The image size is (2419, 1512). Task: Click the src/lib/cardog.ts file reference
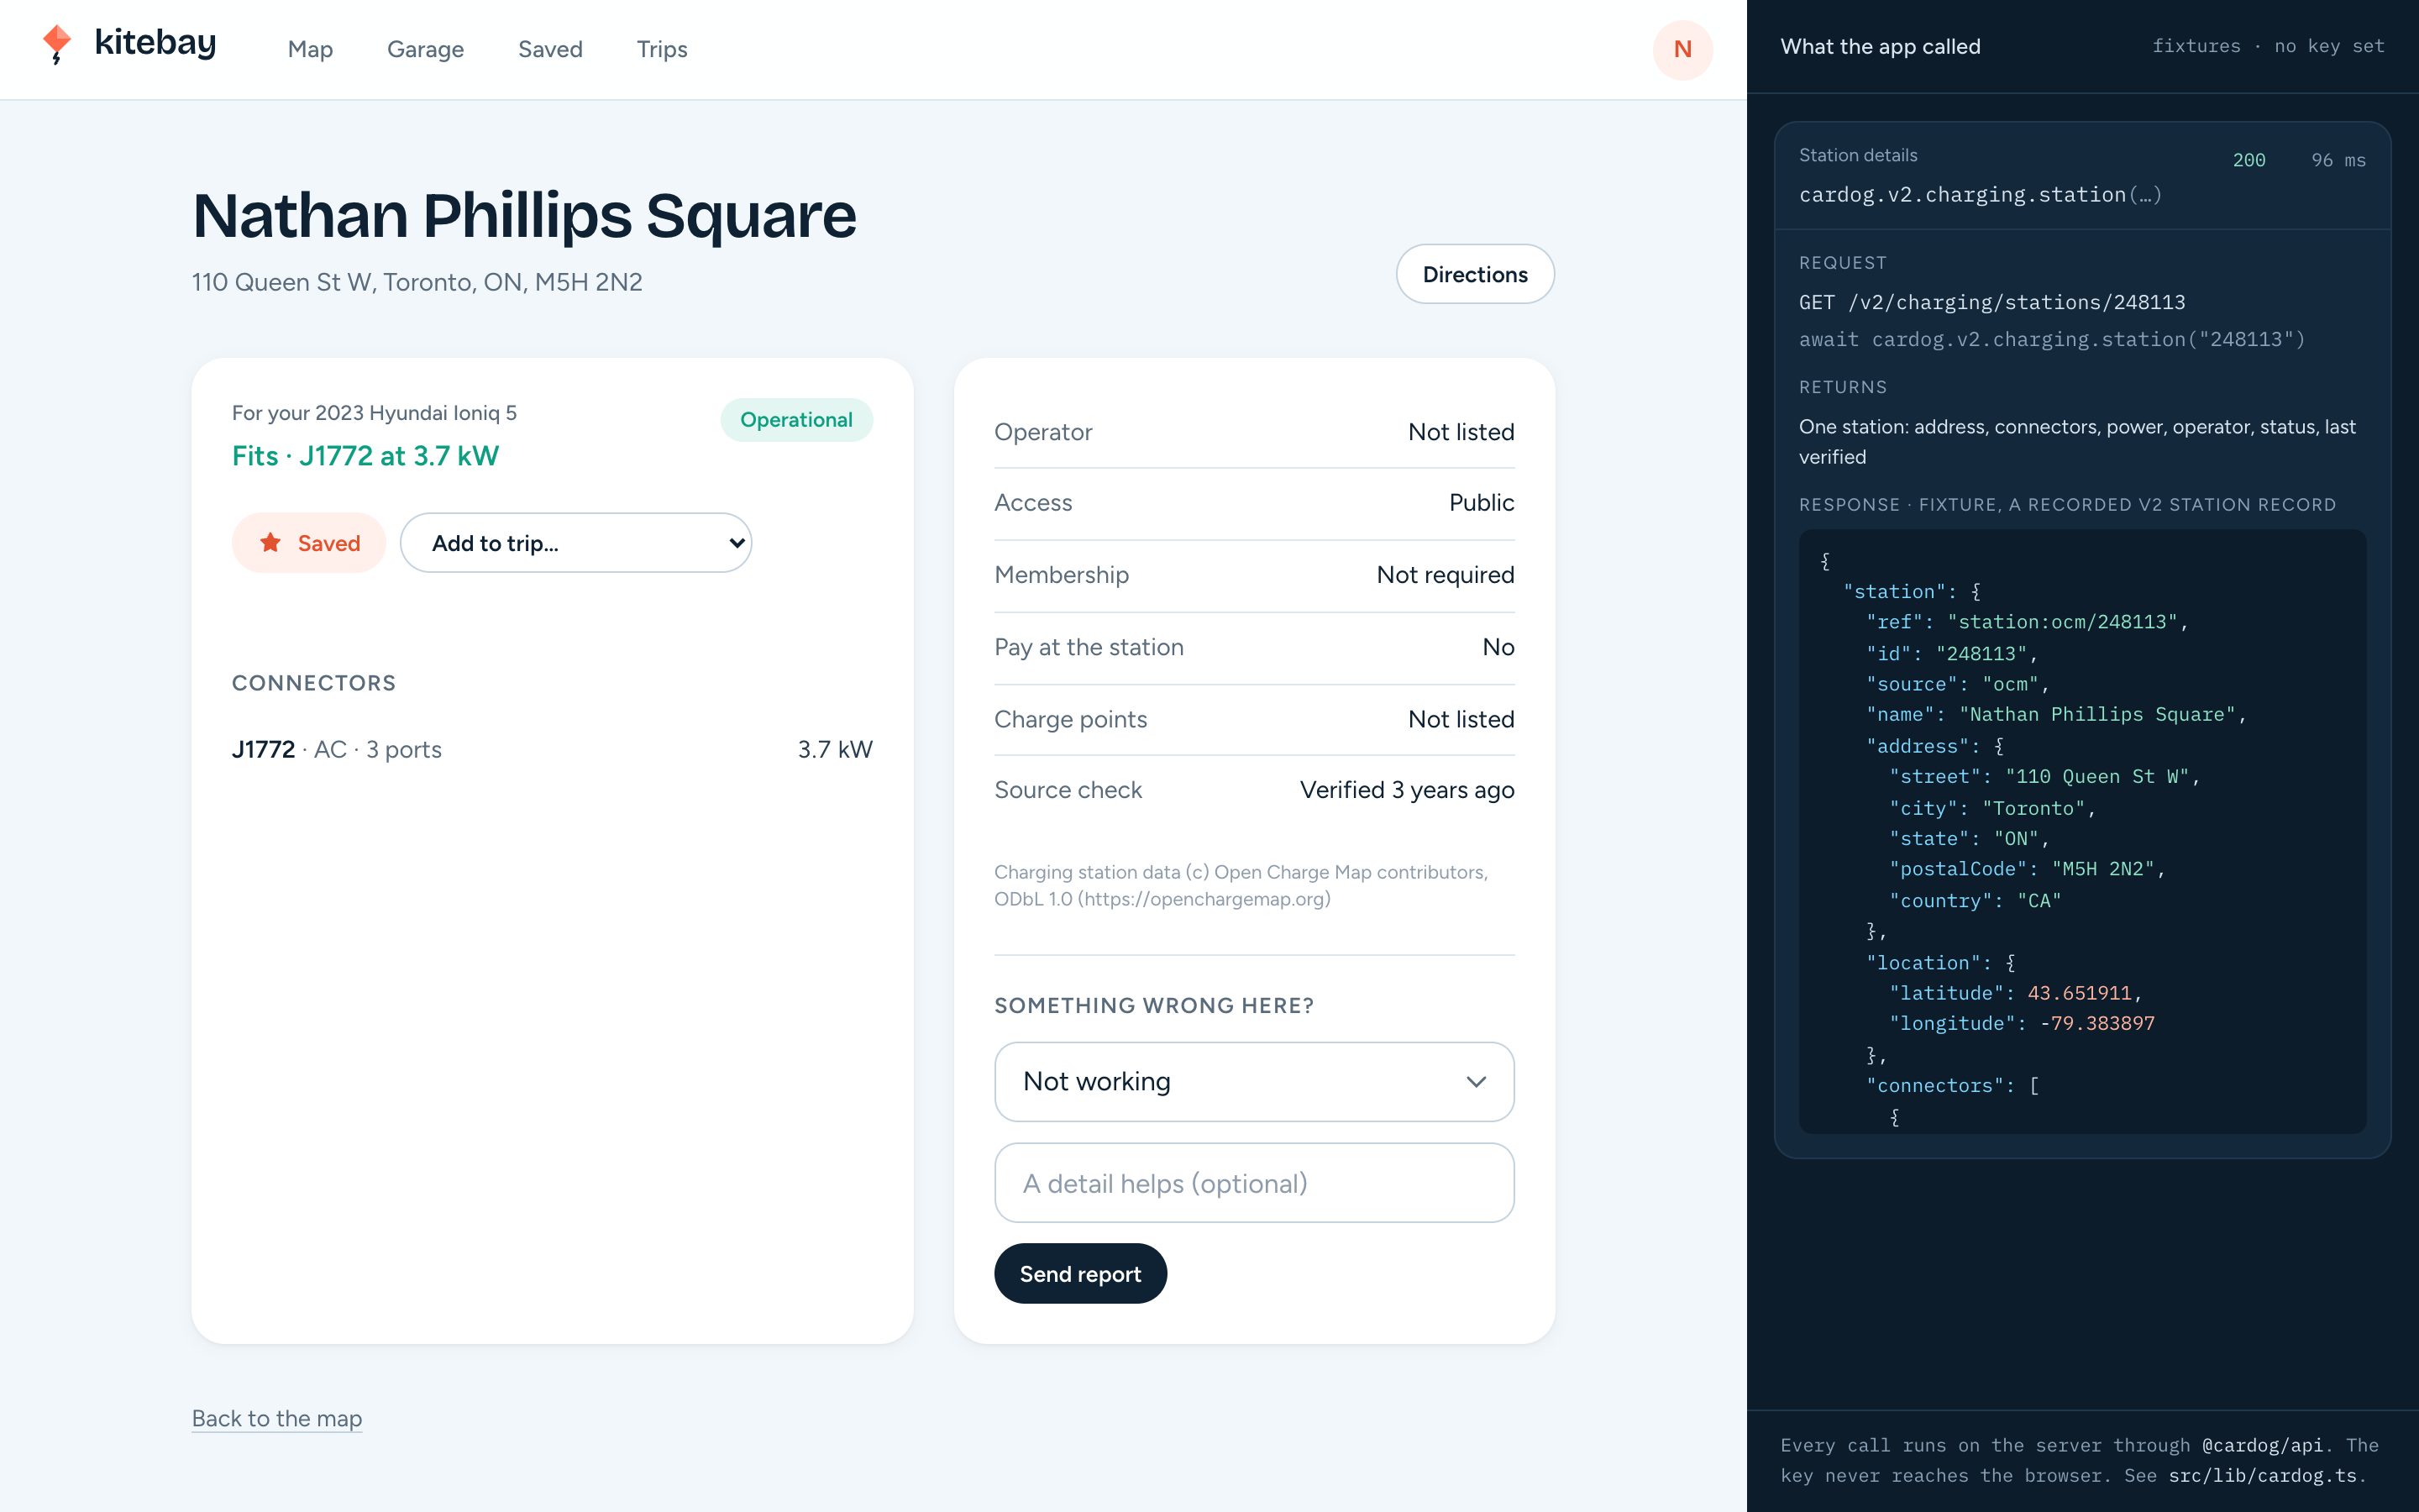2262,1476
